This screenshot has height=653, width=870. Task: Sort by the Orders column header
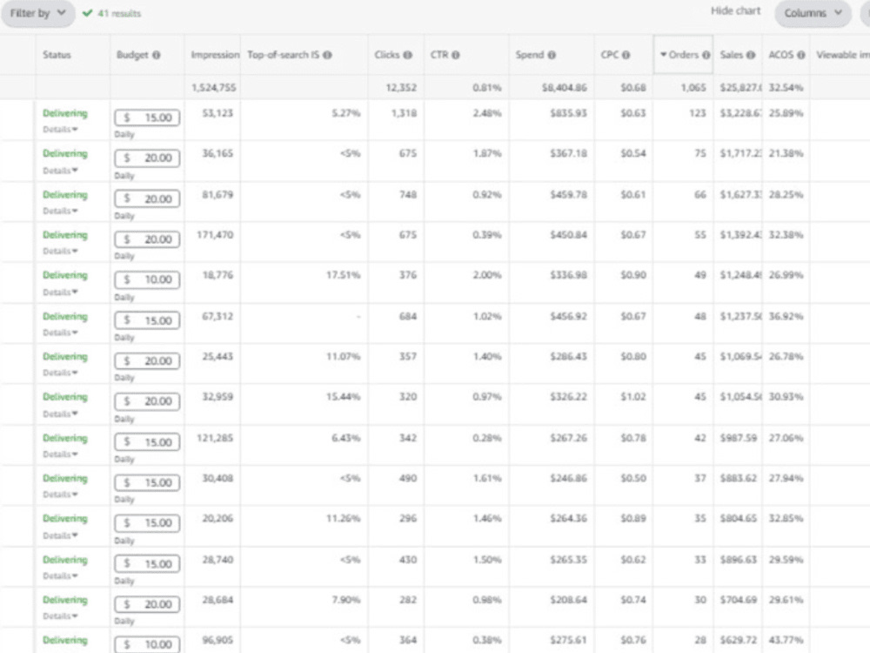click(683, 54)
